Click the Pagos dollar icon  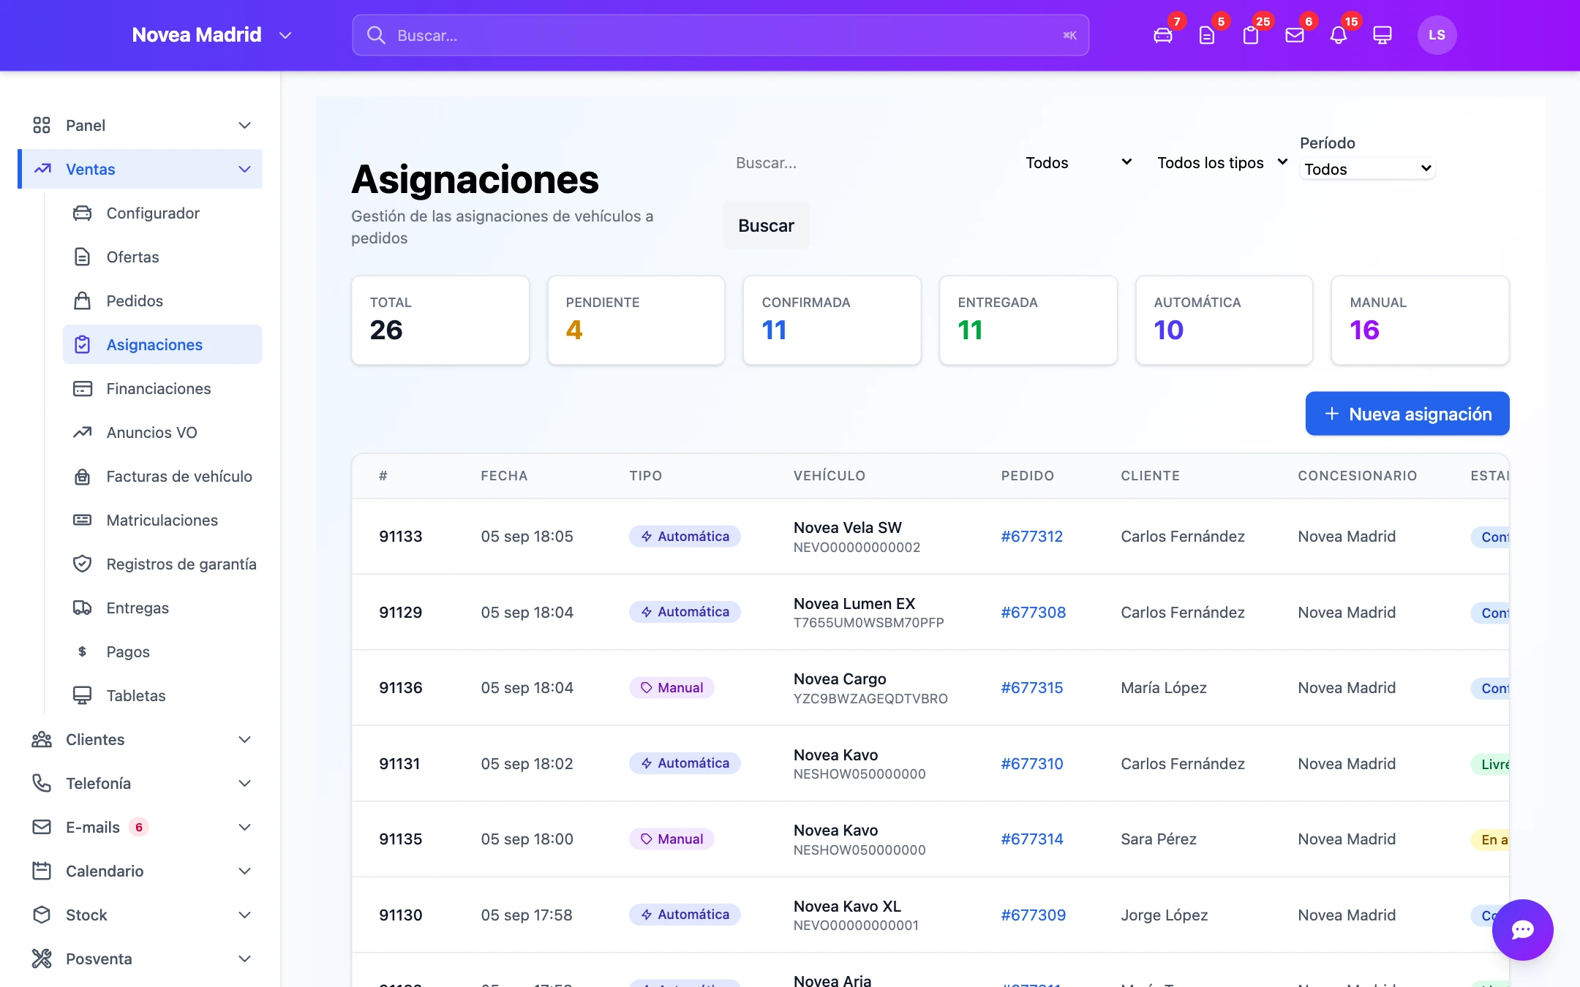[x=83, y=651]
